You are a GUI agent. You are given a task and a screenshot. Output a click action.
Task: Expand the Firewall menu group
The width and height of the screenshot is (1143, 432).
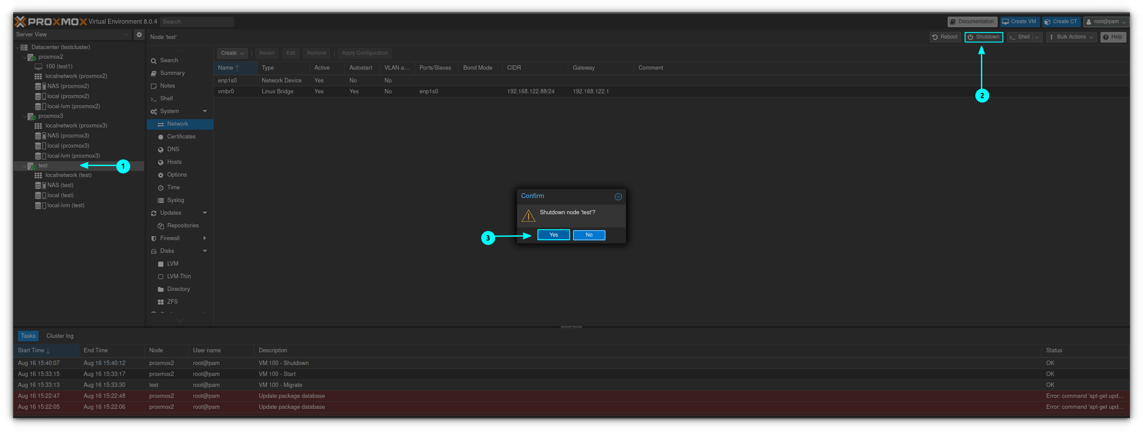tap(205, 238)
